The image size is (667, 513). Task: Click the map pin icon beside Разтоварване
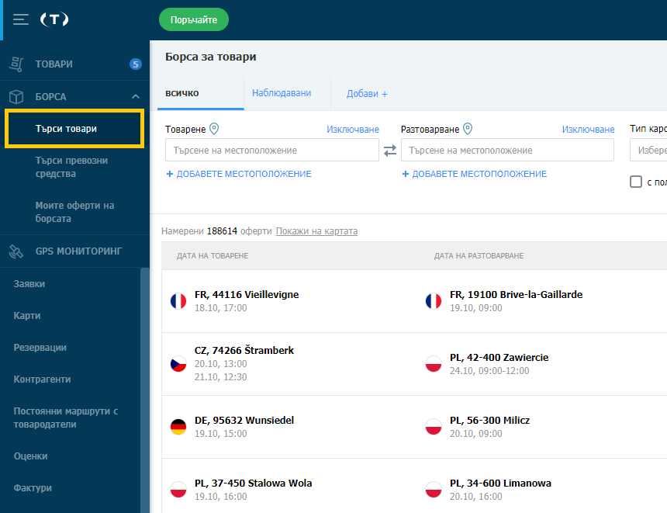(468, 129)
